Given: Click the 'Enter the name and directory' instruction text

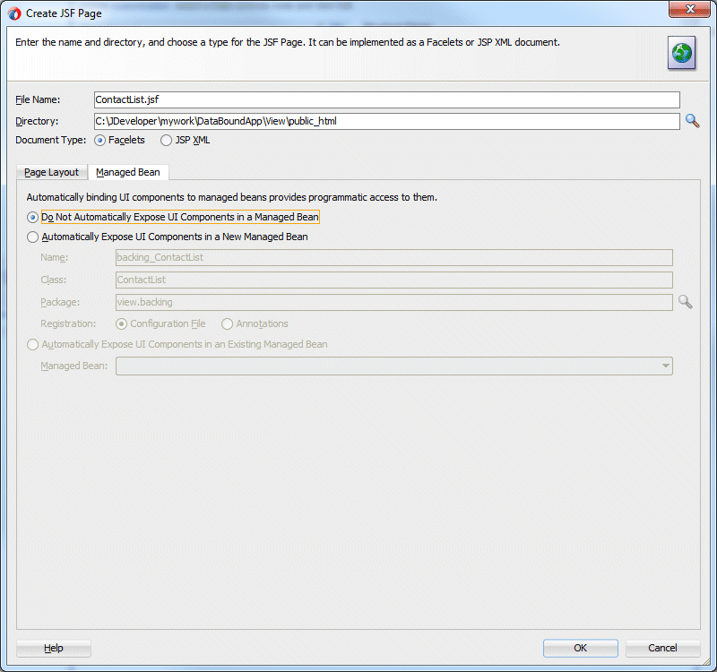Looking at the screenshot, I should coord(288,42).
